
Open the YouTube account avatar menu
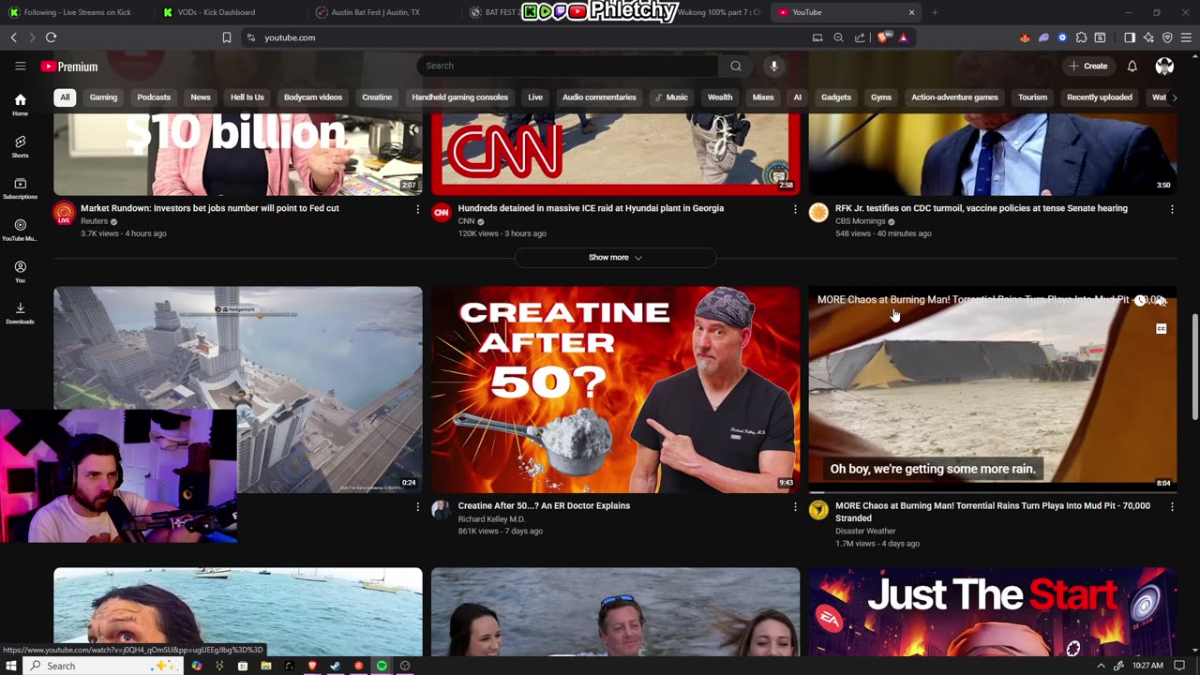[1164, 66]
